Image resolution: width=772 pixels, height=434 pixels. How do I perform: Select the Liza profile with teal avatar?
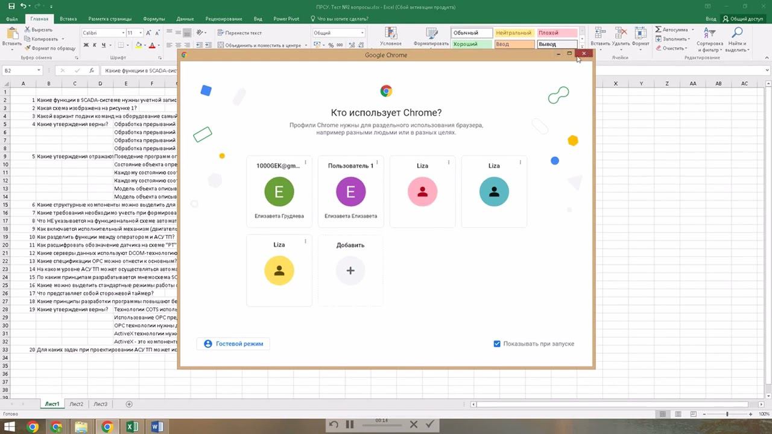point(494,191)
